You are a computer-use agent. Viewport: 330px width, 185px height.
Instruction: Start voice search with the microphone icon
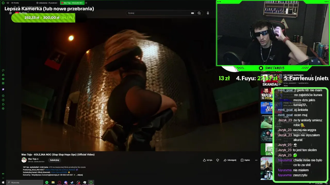[208, 13]
